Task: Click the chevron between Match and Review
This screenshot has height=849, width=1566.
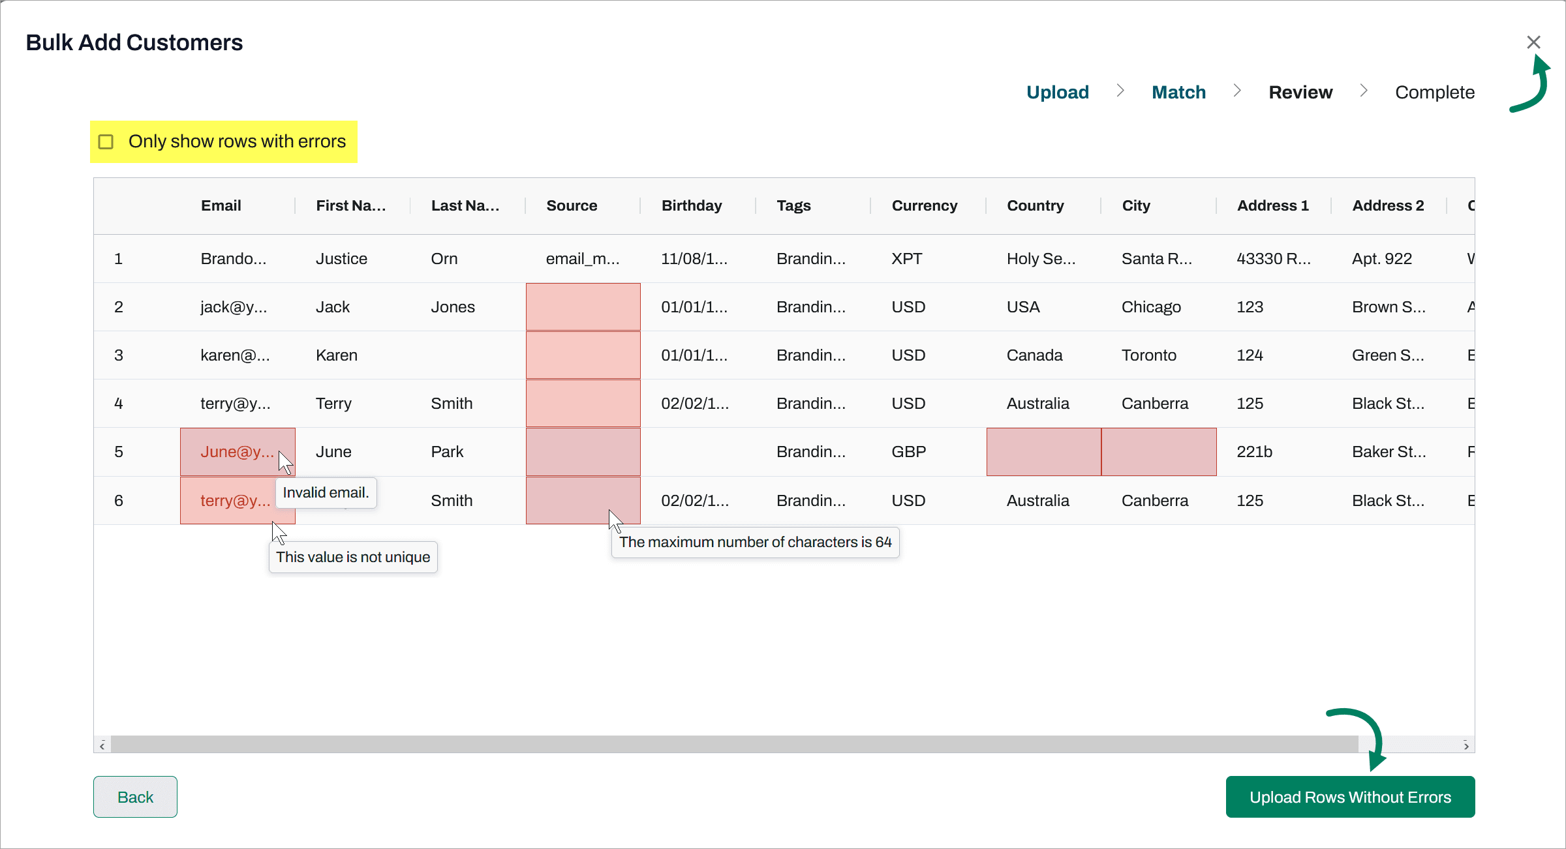Action: [1237, 91]
